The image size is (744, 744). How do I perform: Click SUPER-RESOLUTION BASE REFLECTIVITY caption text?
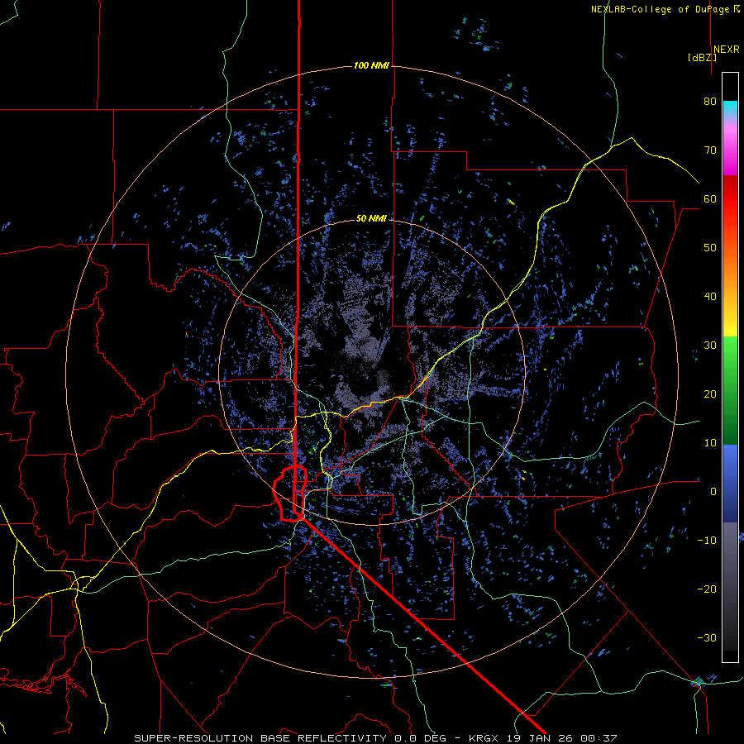(x=260, y=738)
